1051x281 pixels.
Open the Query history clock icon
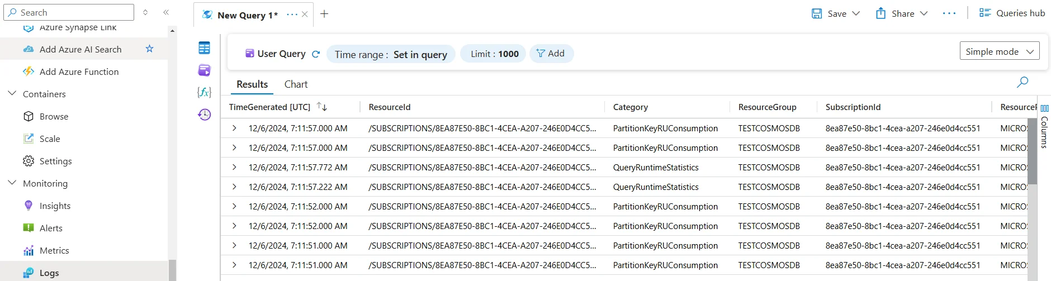click(204, 115)
